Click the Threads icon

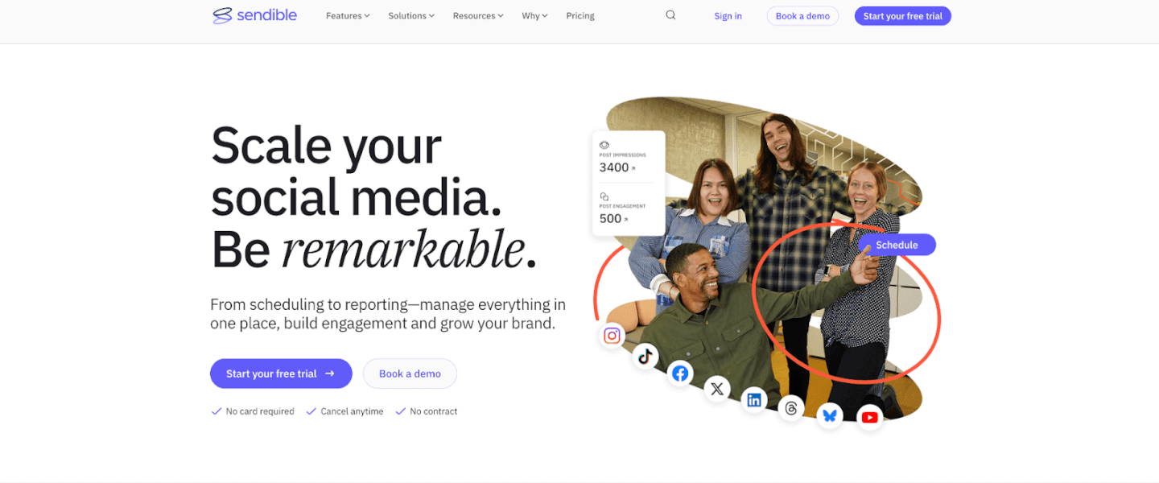coord(791,408)
